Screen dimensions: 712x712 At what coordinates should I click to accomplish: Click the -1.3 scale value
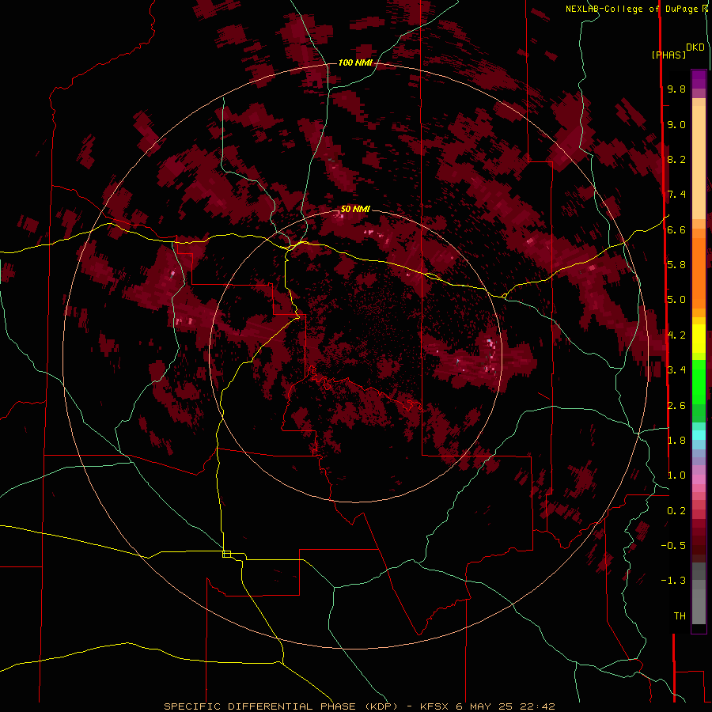(x=673, y=581)
